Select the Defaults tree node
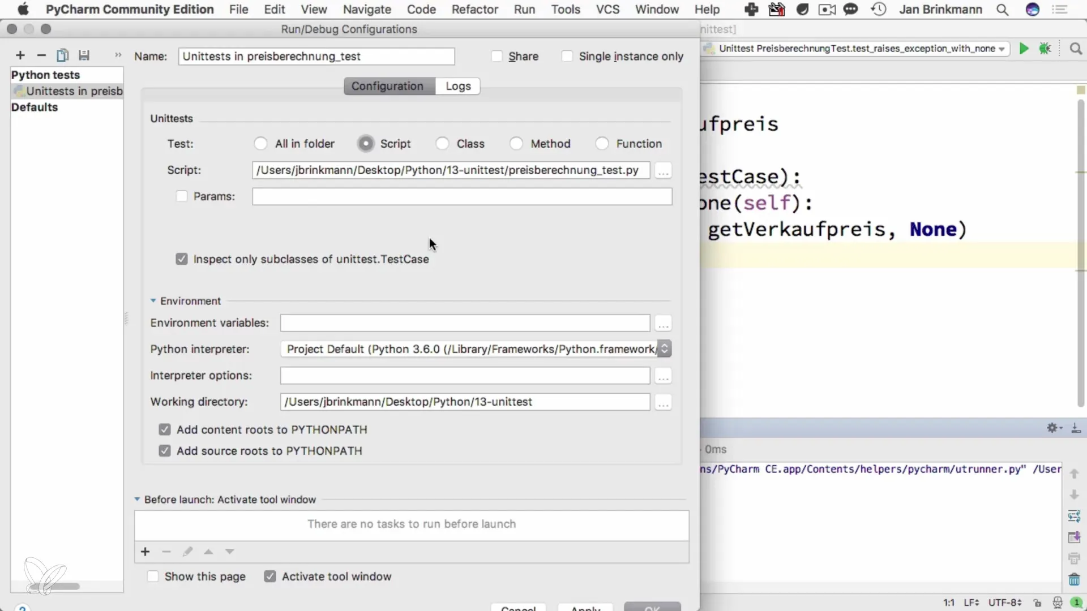1087x611 pixels. coord(35,107)
